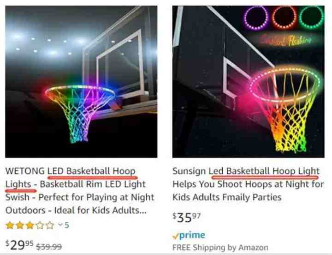
Task: Click the crossed-out $39.99 list price
Action: pyautogui.click(x=49, y=247)
